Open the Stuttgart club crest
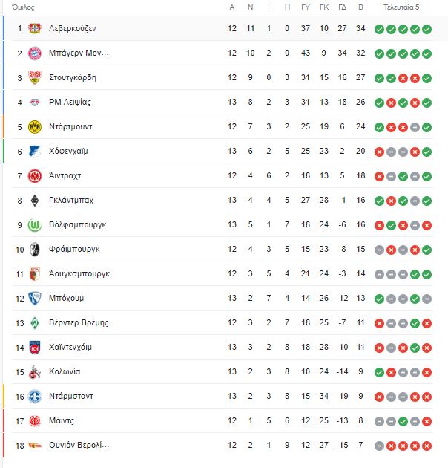 35,77
